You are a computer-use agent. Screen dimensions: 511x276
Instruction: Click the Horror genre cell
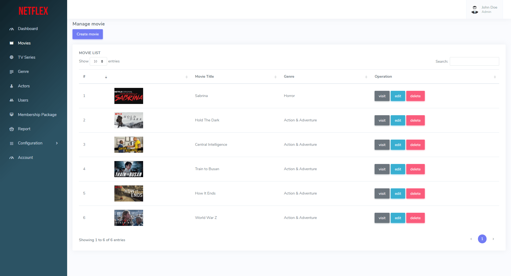point(289,96)
